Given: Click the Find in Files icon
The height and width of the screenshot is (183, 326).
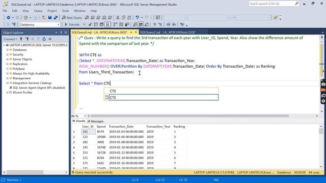Looking at the screenshot, I should pos(276,18).
